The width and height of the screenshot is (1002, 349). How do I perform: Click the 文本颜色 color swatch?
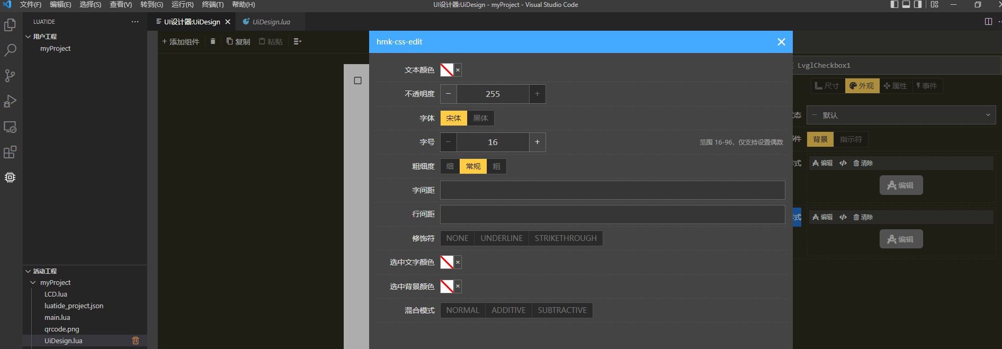tap(447, 70)
